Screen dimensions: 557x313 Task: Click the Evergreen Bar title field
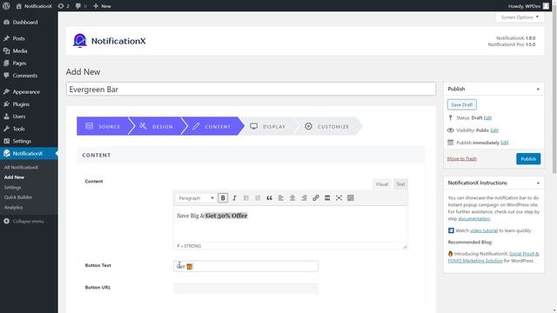(251, 89)
